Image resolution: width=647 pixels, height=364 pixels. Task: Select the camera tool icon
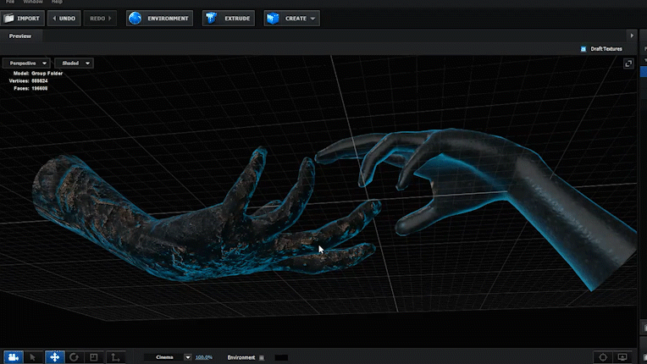pyautogui.click(x=13, y=357)
